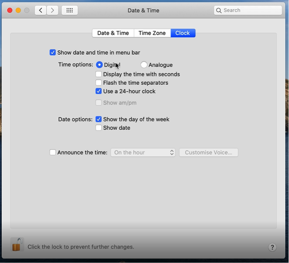Enable Announce the time checkbox
The image size is (289, 263).
(x=53, y=153)
